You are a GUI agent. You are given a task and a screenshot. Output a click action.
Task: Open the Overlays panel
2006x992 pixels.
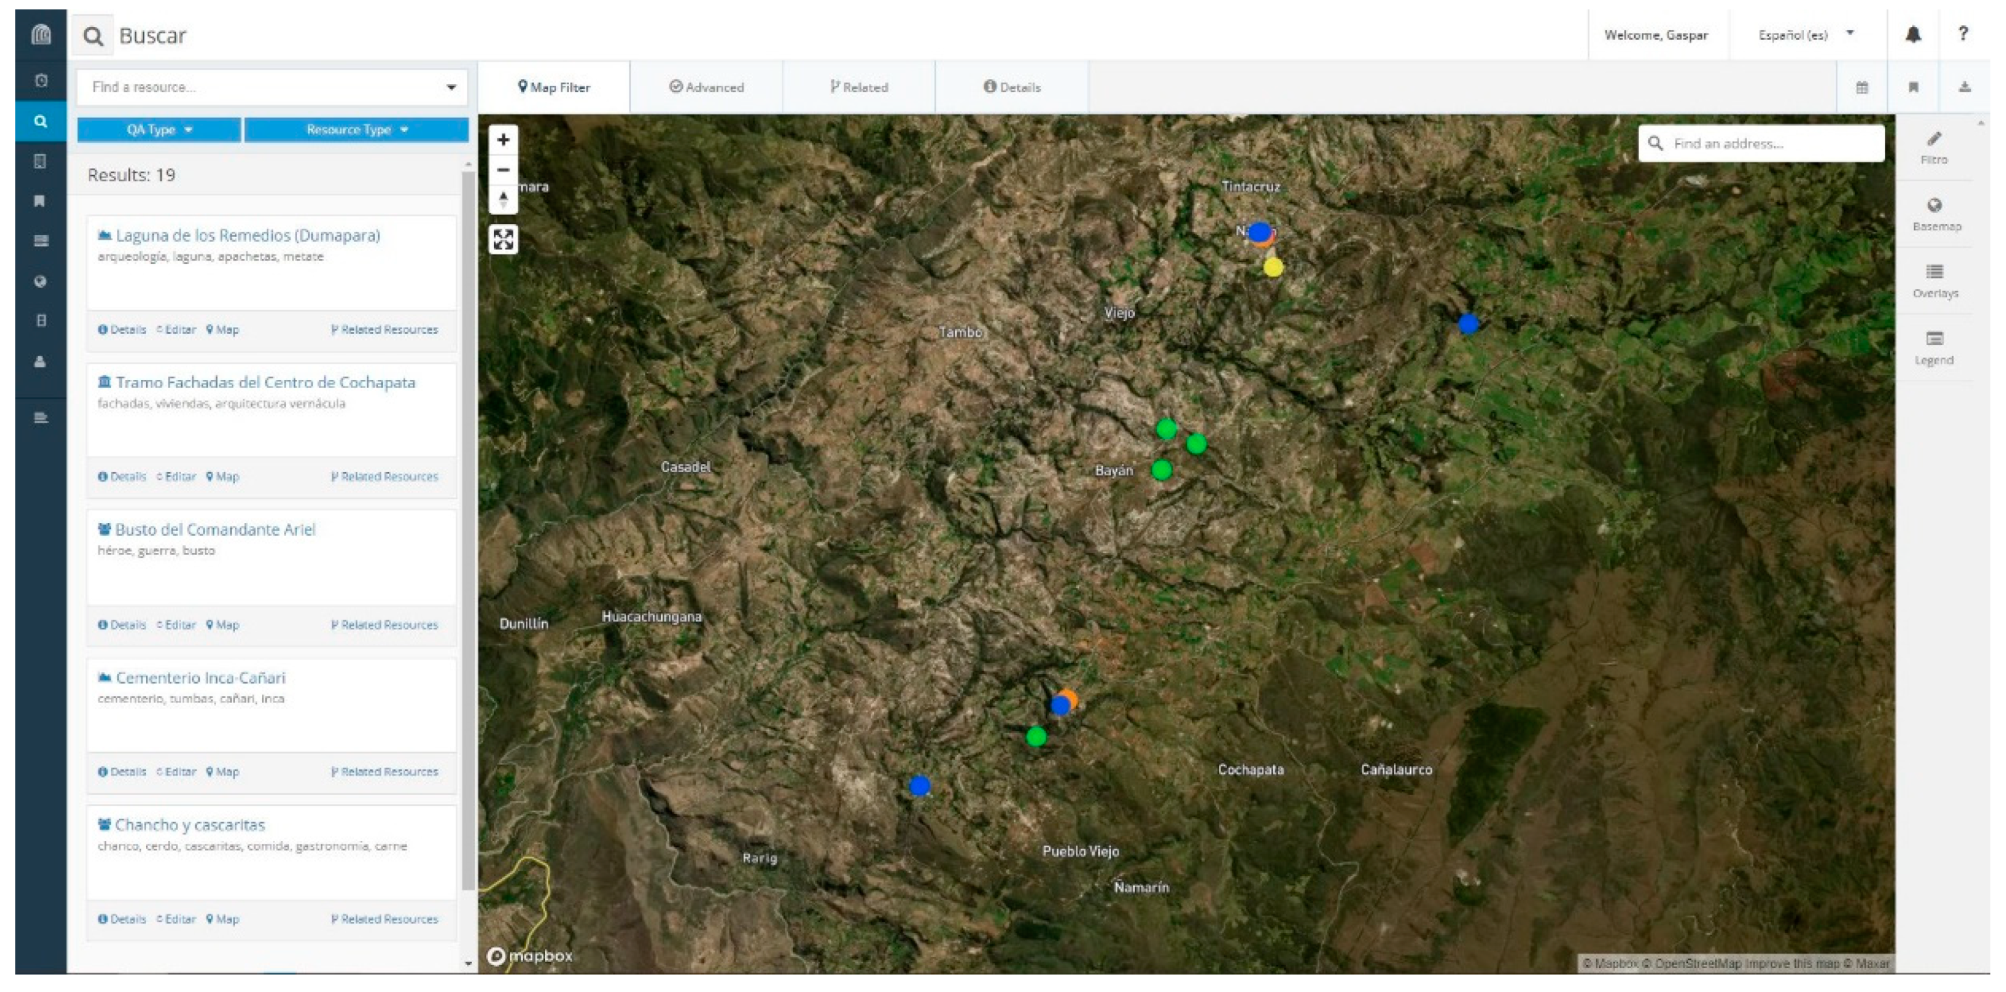click(1935, 280)
